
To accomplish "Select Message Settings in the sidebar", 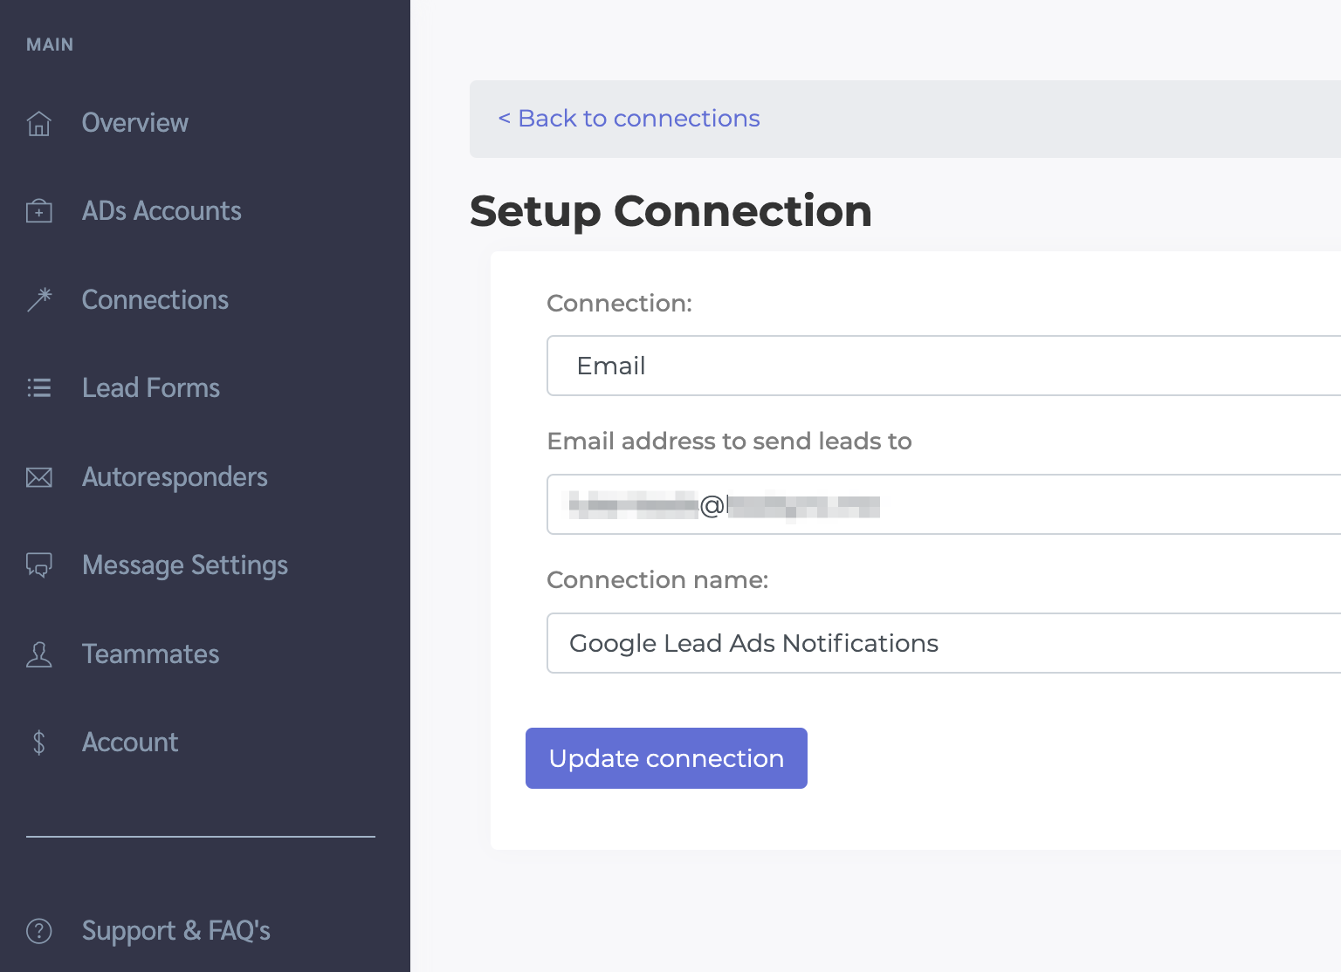I will click(184, 565).
